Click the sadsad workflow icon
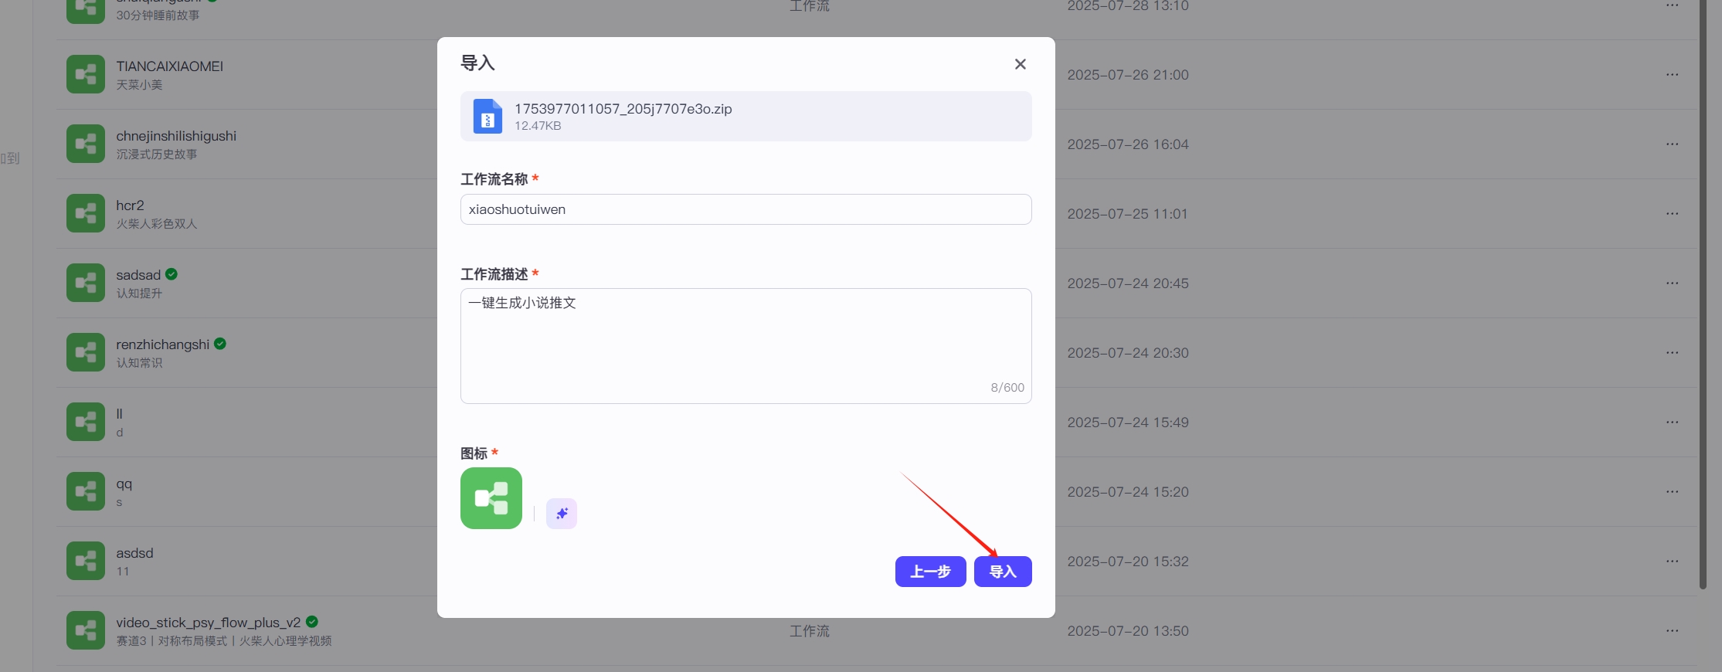Screen dimensions: 1722x672 click(x=86, y=283)
